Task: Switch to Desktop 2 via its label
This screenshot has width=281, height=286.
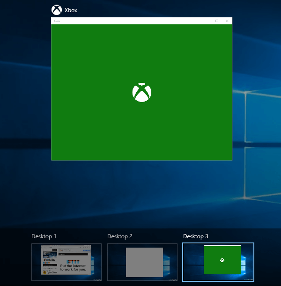Action: [119, 236]
